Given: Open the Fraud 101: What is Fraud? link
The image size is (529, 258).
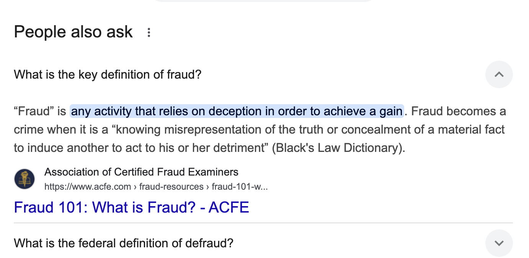Looking at the screenshot, I should coord(131,207).
